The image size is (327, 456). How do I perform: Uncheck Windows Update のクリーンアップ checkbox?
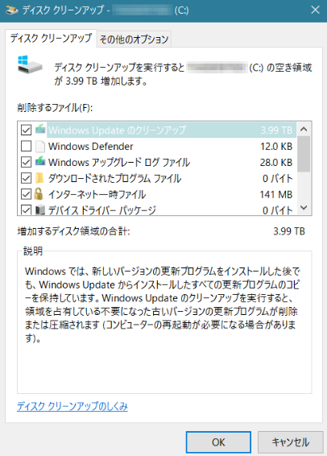tap(26, 130)
